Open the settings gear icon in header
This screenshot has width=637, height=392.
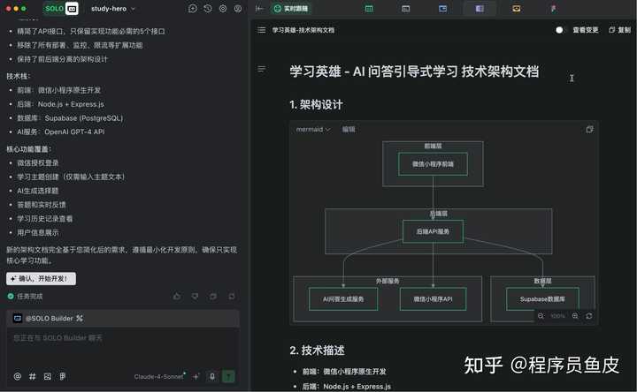pyautogui.click(x=223, y=9)
